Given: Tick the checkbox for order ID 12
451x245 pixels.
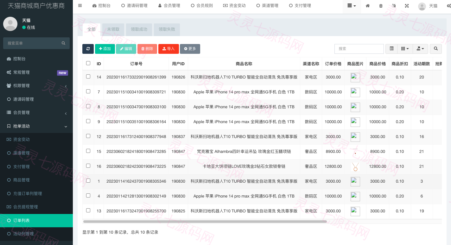Looking at the screenshot, I should 88,136.
